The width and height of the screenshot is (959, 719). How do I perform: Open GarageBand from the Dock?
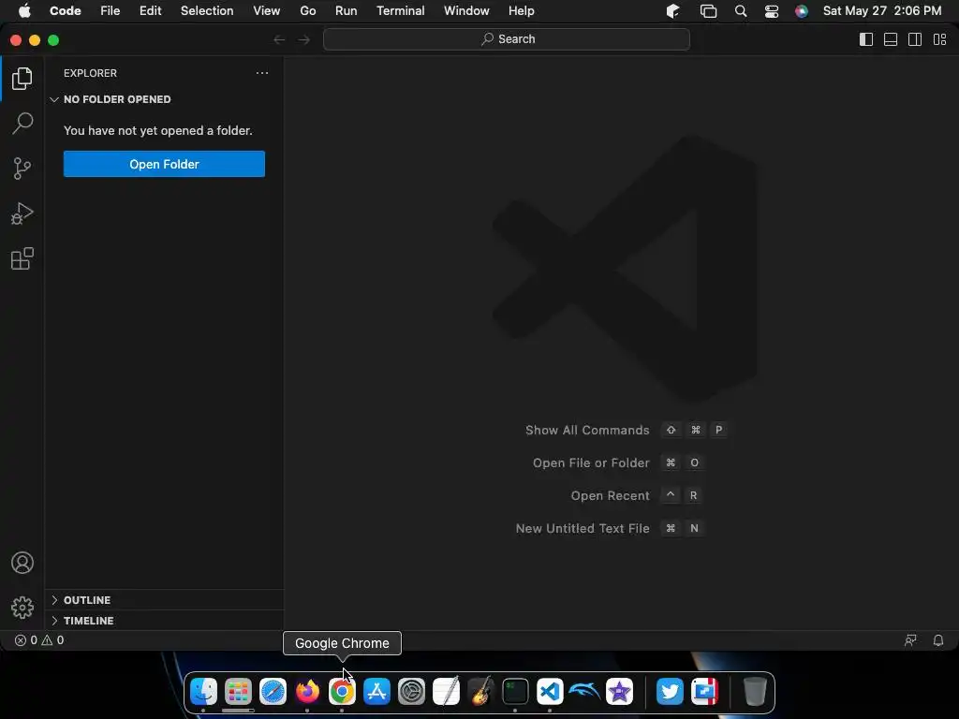(480, 692)
